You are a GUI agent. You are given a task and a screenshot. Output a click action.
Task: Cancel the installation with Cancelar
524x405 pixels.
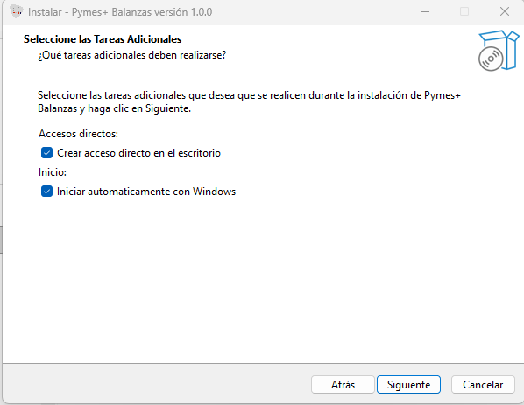pyautogui.click(x=483, y=385)
